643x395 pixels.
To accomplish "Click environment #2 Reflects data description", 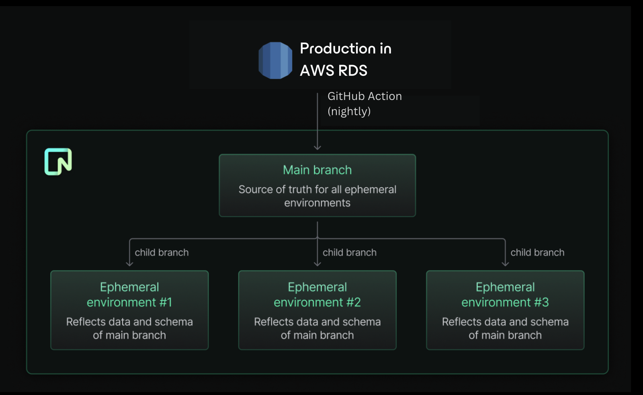I will 317,328.
